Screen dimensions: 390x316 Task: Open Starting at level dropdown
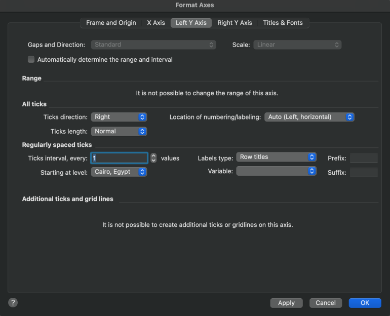click(x=119, y=172)
